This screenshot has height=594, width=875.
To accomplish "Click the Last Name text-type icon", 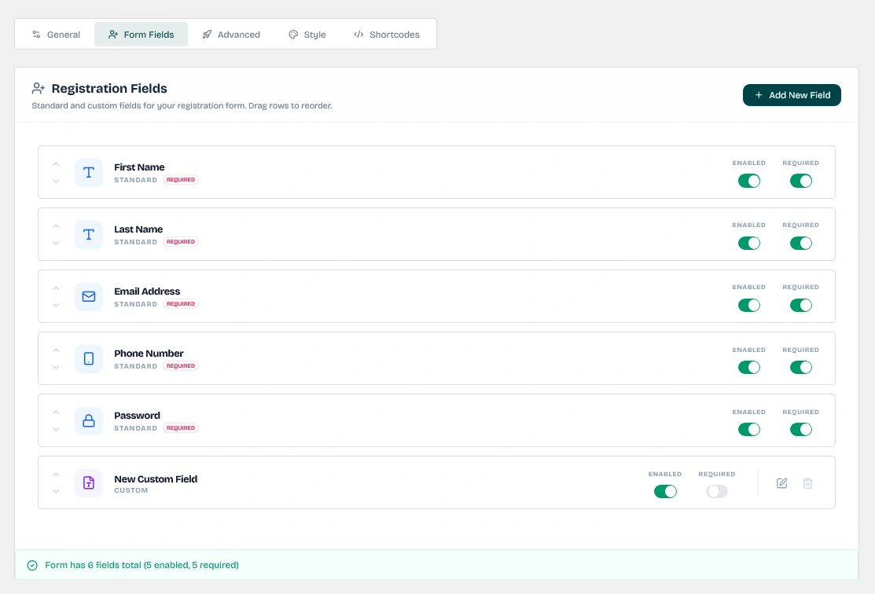I will click(89, 234).
